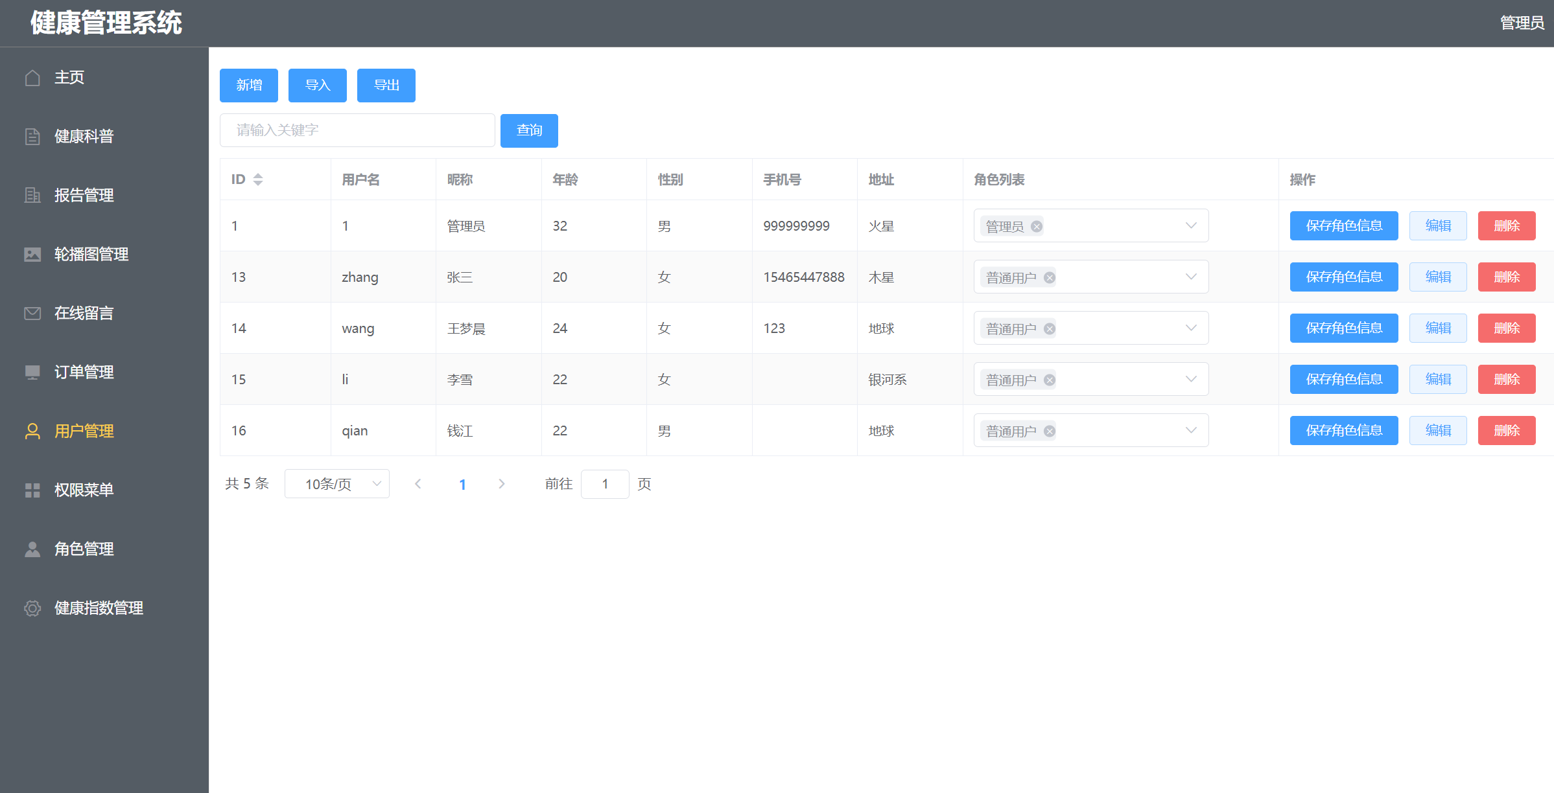Click the monitor icon beside 订单管理

point(32,373)
